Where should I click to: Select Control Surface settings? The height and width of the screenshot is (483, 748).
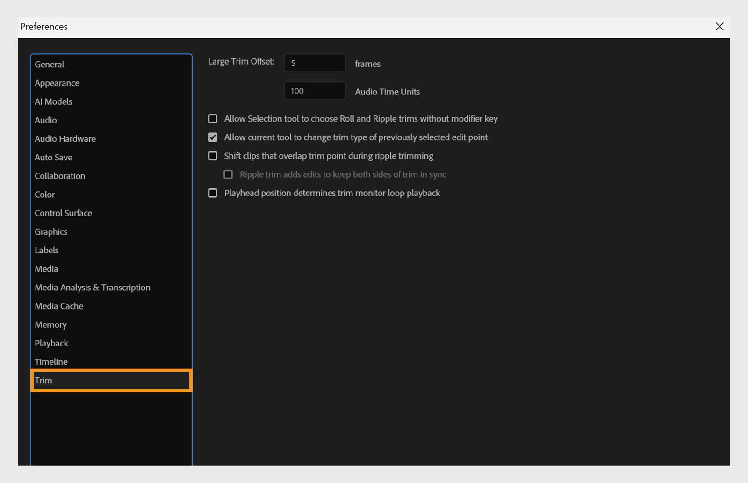(x=63, y=213)
